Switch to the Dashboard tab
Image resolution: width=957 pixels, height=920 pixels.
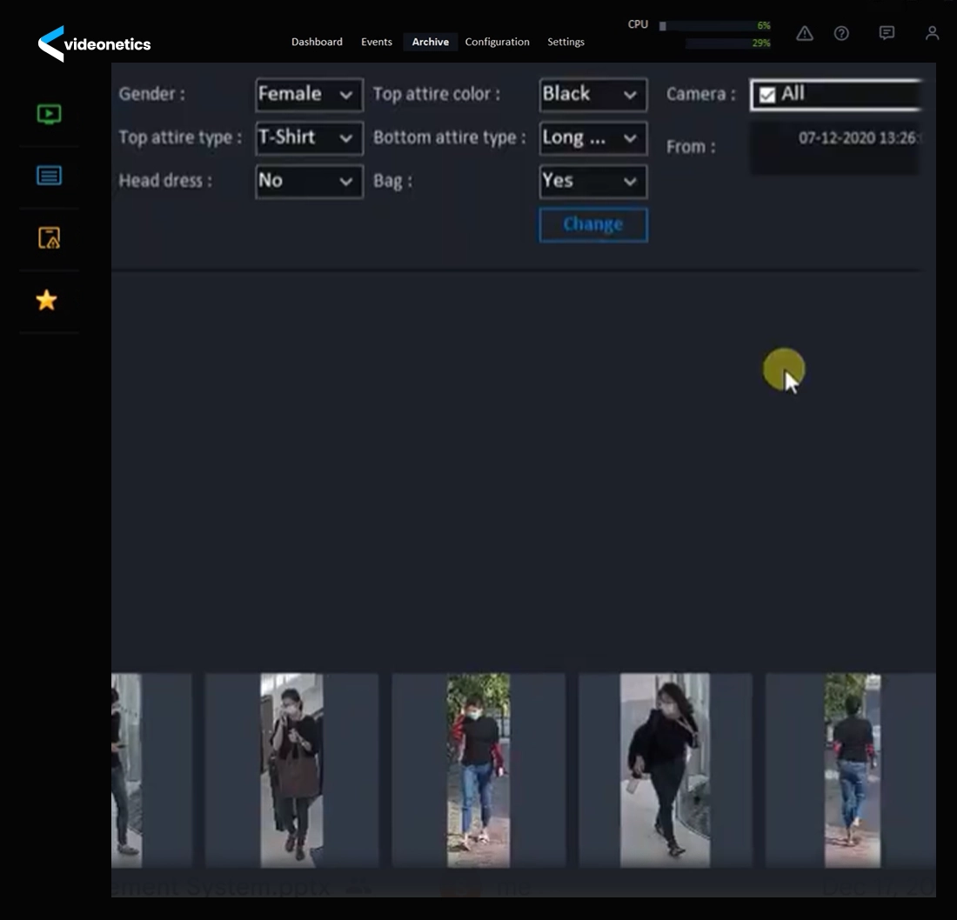[317, 42]
